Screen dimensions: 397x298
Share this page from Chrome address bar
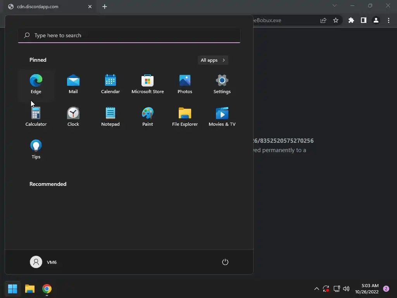click(x=323, y=20)
